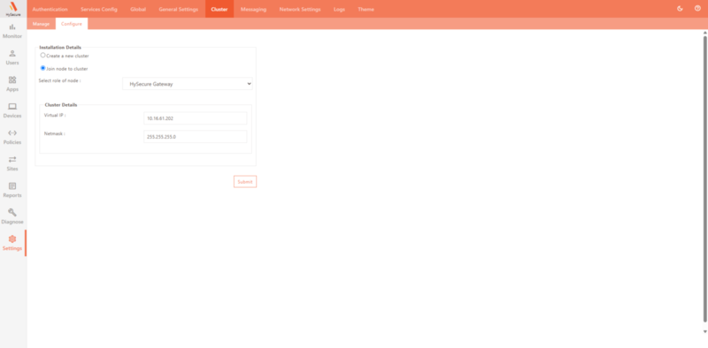Select the Create a new cluster option
This screenshot has height=348, width=708.
42,56
